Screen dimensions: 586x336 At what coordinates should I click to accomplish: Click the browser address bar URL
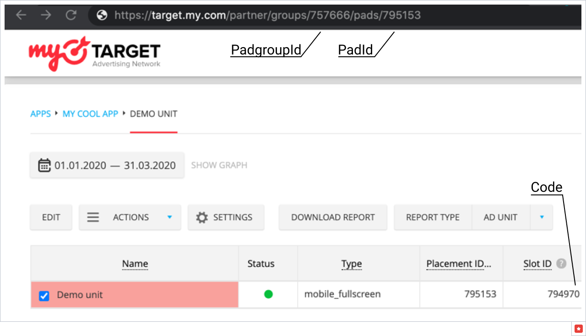pos(267,16)
